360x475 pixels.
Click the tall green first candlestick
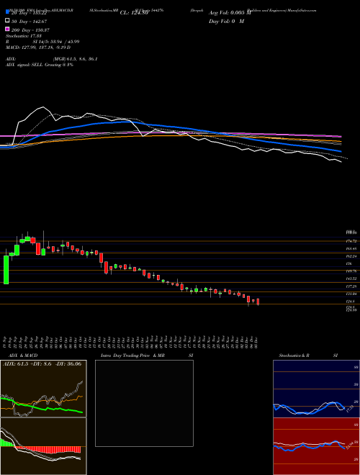6,270
